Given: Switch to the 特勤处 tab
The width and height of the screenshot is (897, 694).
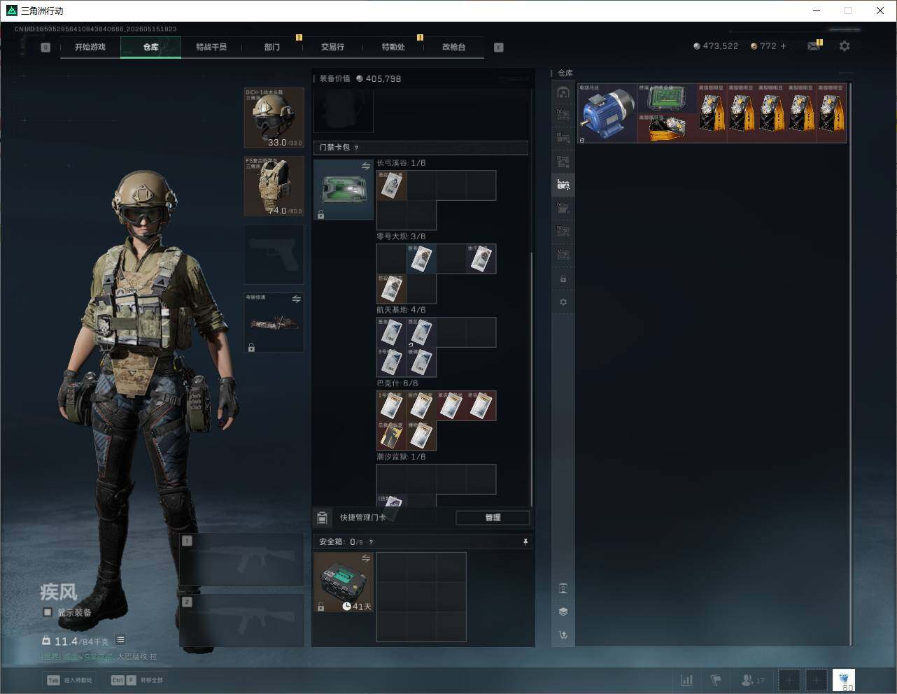Looking at the screenshot, I should [393, 47].
